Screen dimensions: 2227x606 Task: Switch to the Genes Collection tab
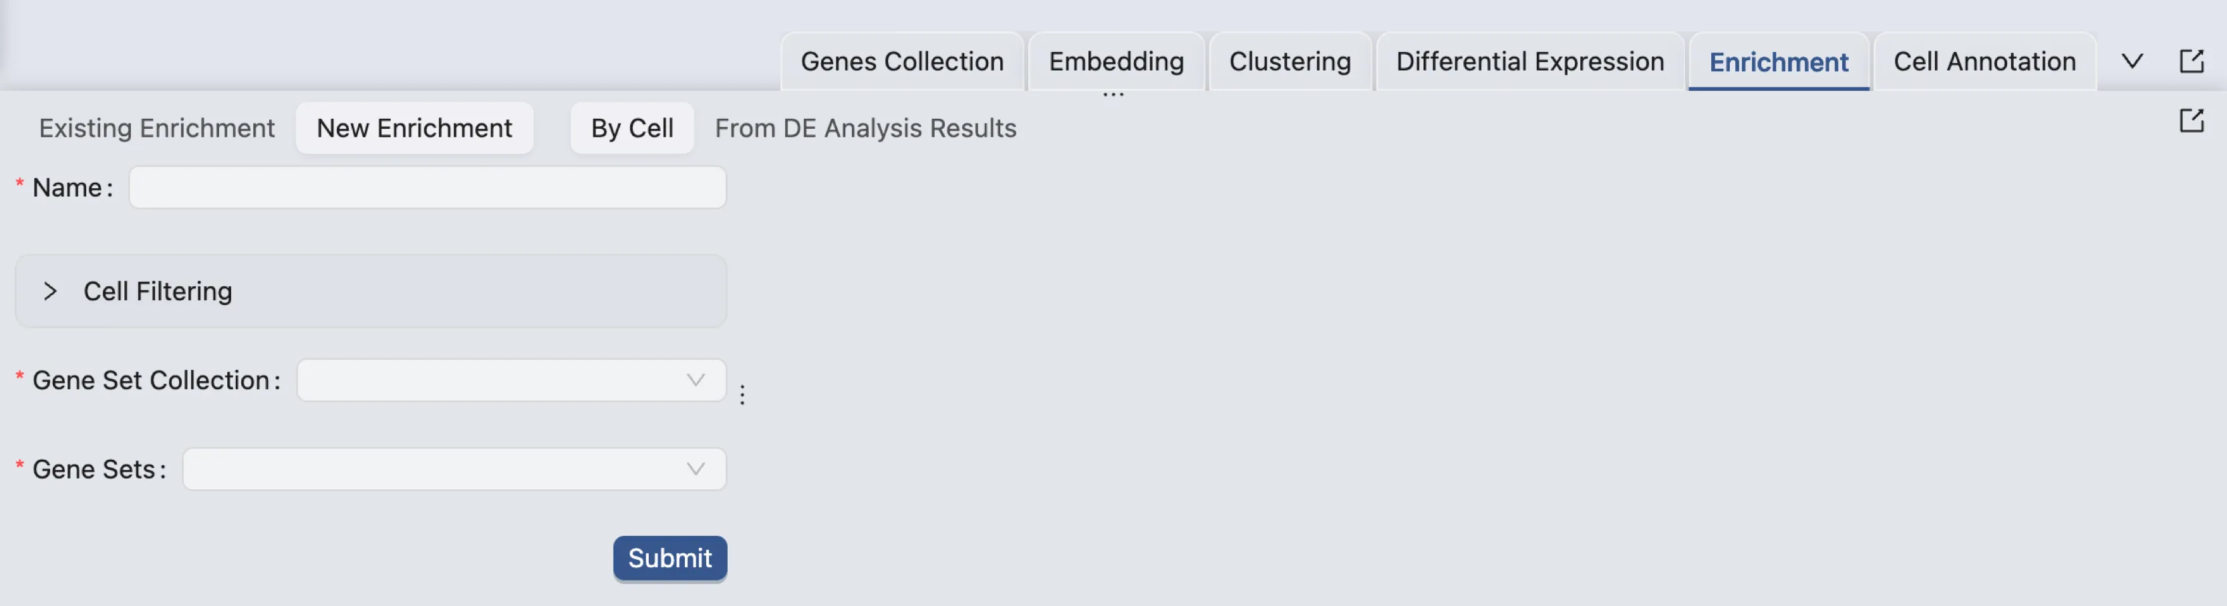pos(902,61)
